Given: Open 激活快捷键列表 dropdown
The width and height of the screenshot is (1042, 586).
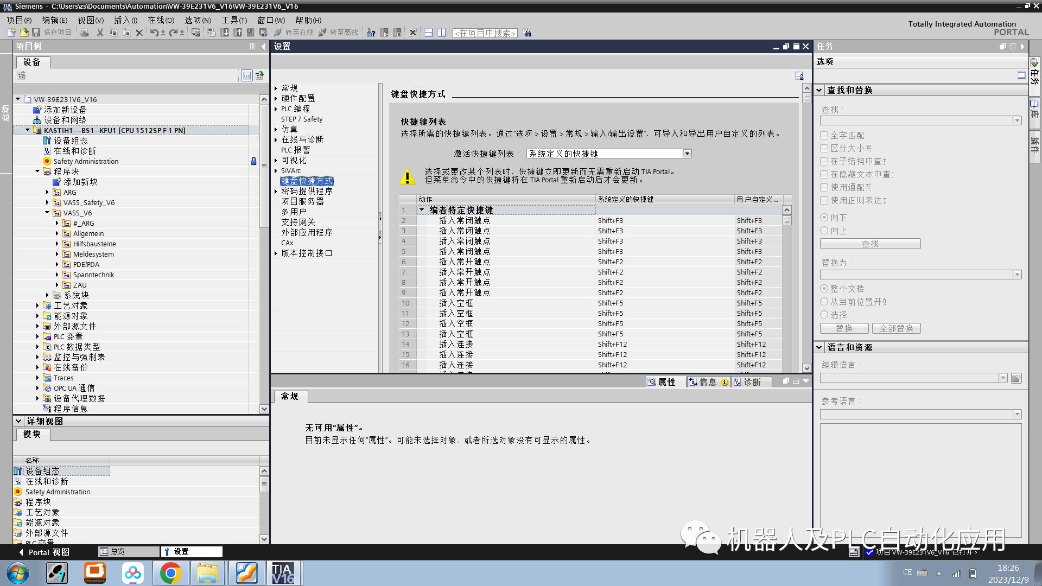Looking at the screenshot, I should click(x=687, y=154).
